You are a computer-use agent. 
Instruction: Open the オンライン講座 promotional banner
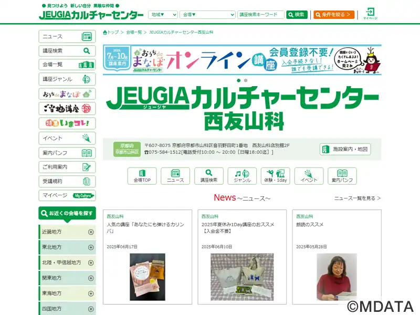[x=242, y=60]
